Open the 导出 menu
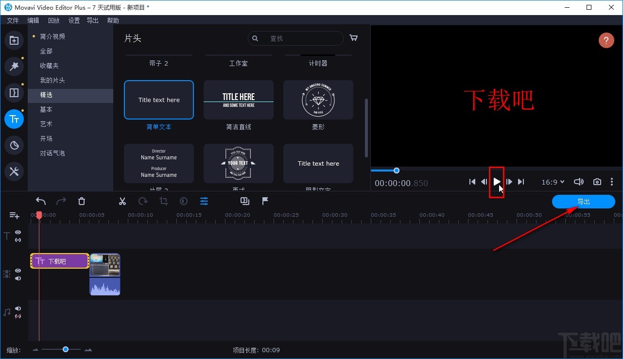Image resolution: width=623 pixels, height=359 pixels. pyautogui.click(x=92, y=20)
